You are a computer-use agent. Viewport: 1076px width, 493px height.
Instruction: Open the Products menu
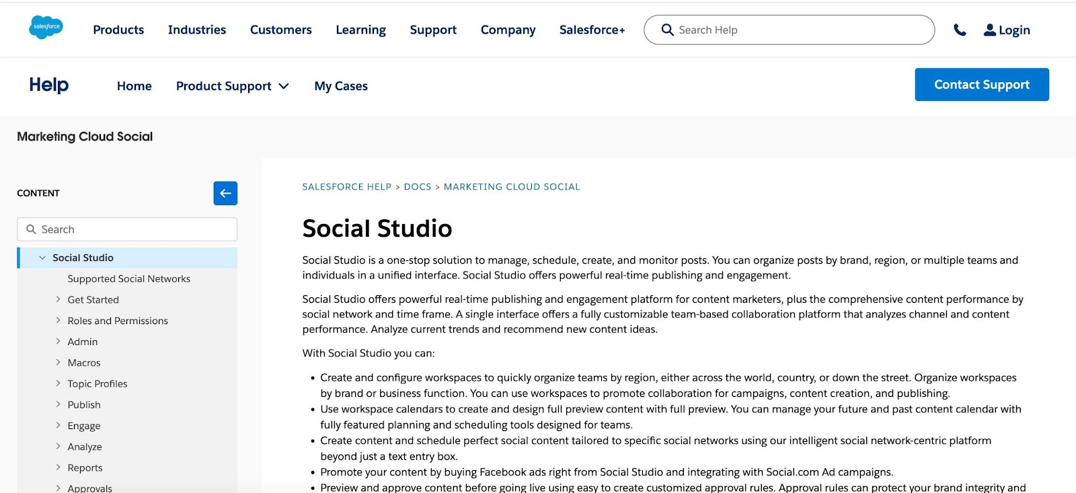[118, 30]
